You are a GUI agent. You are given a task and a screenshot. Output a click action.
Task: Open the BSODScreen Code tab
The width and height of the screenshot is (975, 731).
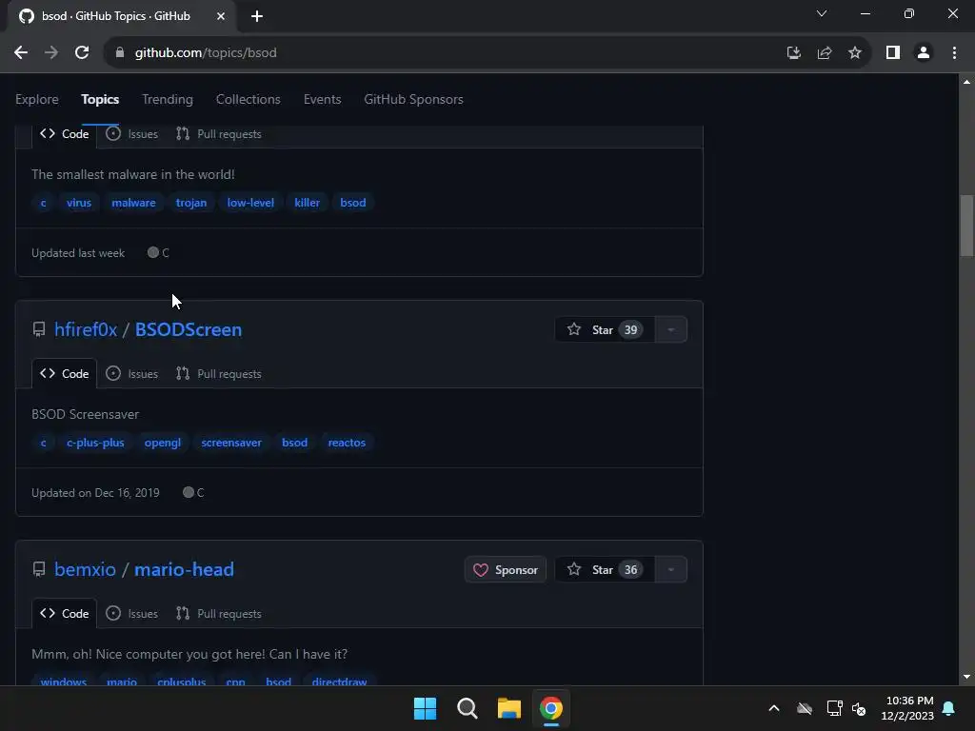[x=65, y=373]
